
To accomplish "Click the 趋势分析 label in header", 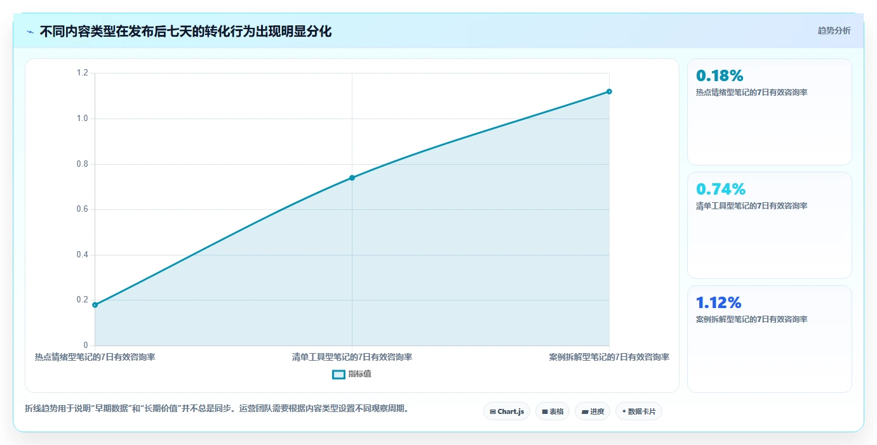I will tap(834, 30).
